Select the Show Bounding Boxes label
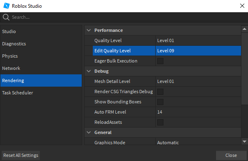This screenshot has height=161, width=248. (118, 102)
